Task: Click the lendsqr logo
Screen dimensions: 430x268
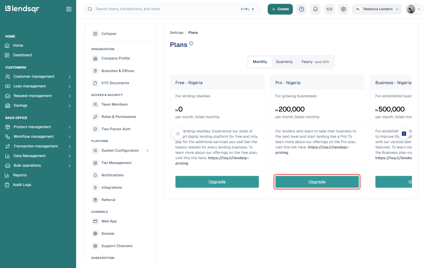Action: [22, 9]
